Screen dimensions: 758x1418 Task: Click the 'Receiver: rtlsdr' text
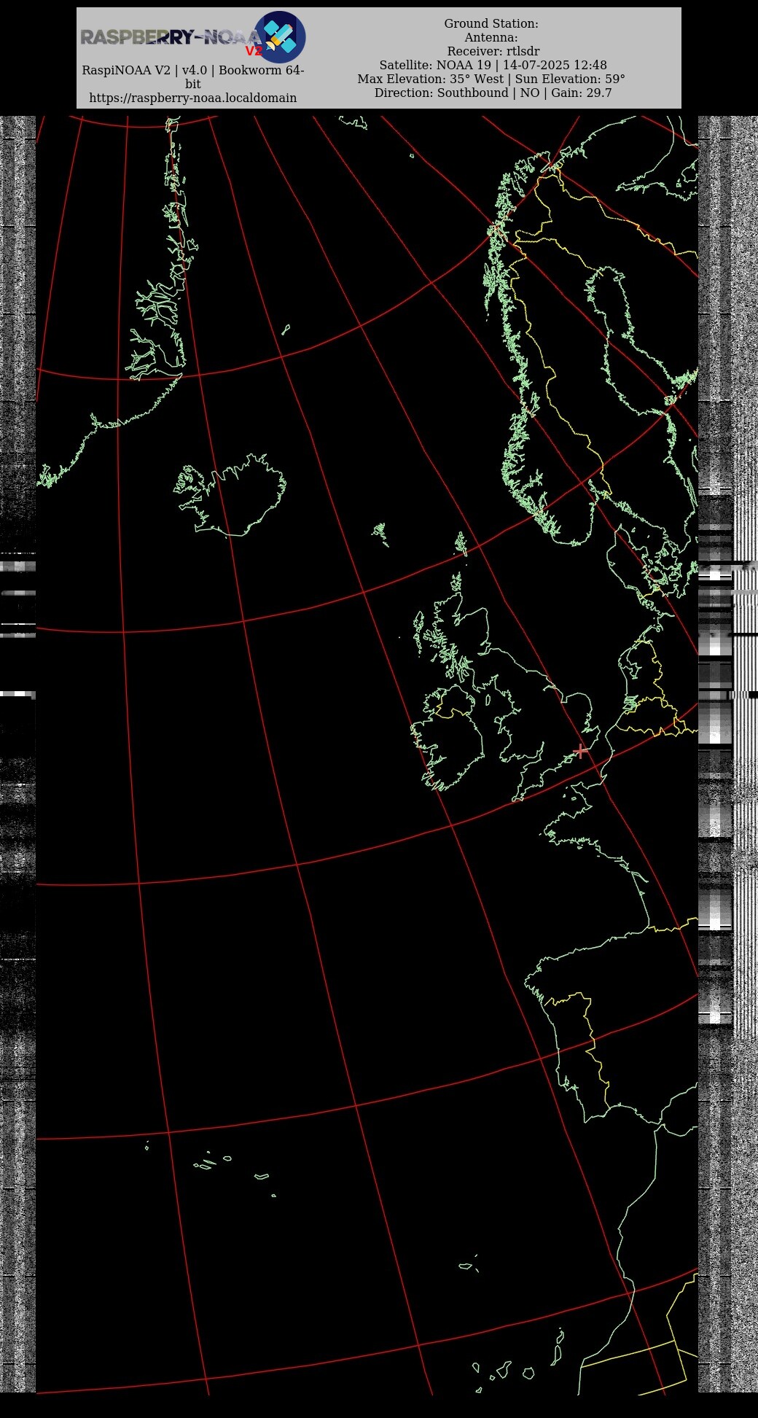(x=493, y=52)
